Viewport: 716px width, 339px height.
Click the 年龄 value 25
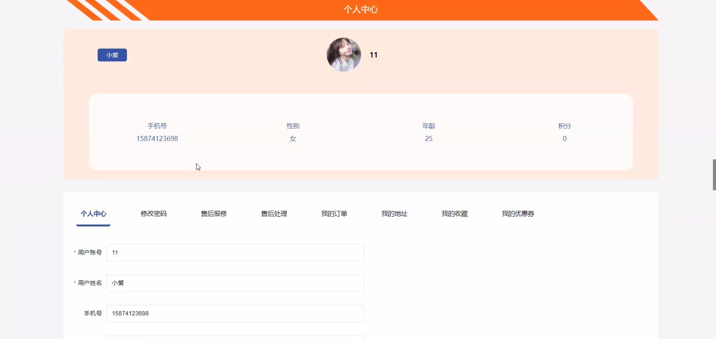point(429,139)
